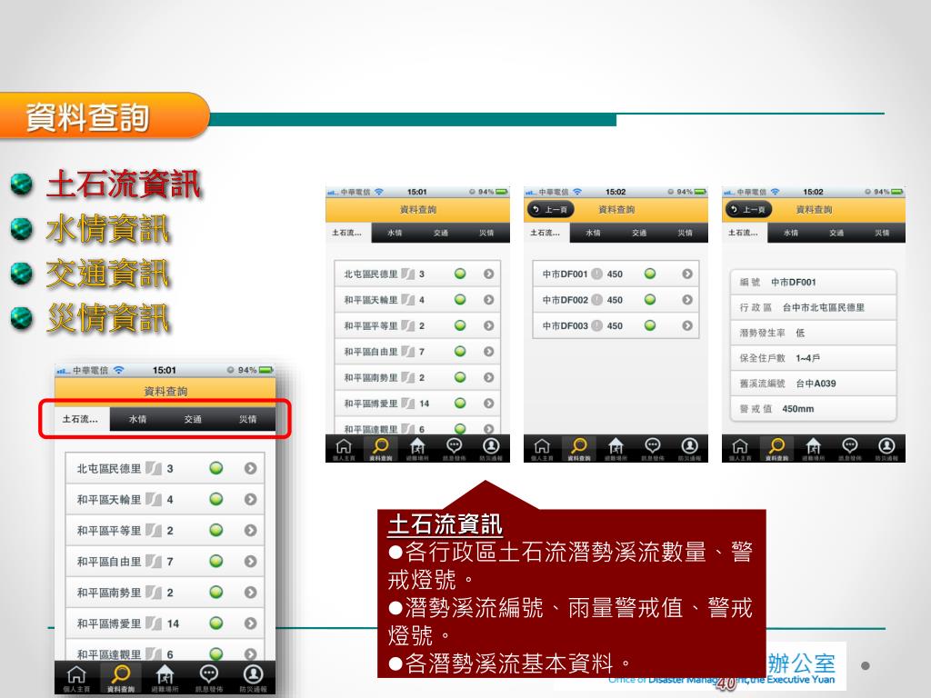This screenshot has width=931, height=698.
Task: Open 中市DF002 disclosure arrow
Action: tap(687, 300)
